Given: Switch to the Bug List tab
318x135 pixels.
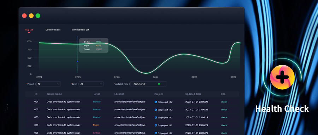Looking at the screenshot, I should click(x=29, y=30).
